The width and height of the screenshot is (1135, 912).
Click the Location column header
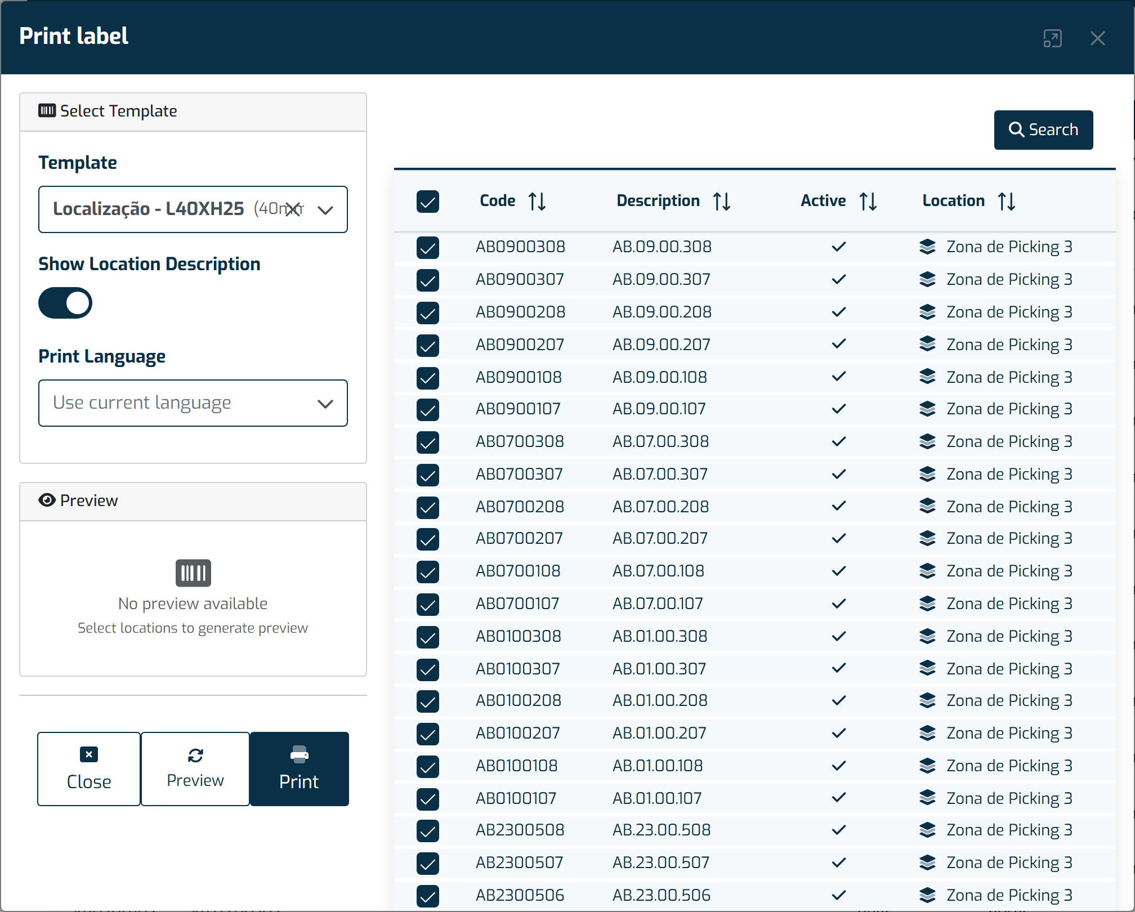tap(954, 201)
